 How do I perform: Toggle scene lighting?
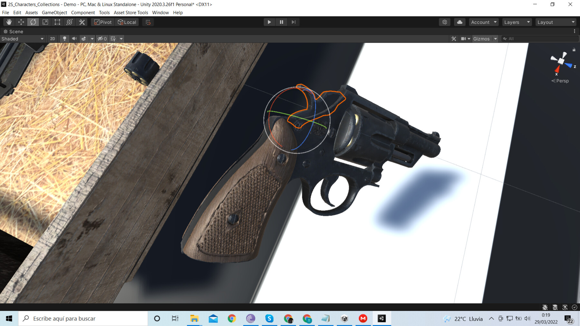coord(64,39)
